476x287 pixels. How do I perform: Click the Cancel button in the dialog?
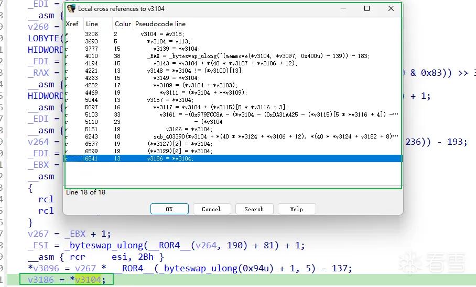pyautogui.click(x=212, y=209)
